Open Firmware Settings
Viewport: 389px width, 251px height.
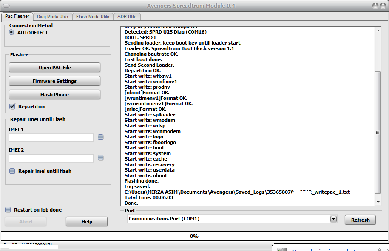tap(54, 81)
